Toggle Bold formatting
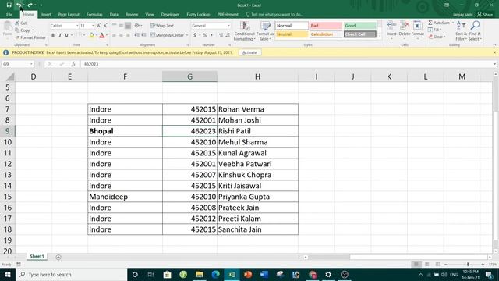 click(x=53, y=35)
